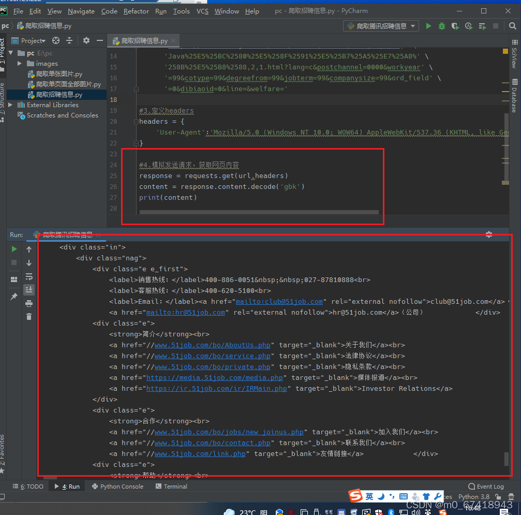This screenshot has height=515, width=521.
Task: Toggle Sogou Chinese/English mode button
Action: click(369, 496)
